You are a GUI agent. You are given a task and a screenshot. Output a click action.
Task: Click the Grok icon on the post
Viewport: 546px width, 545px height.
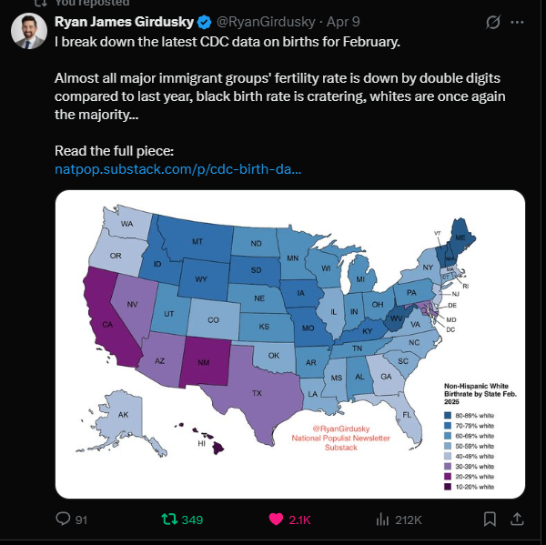tap(492, 21)
